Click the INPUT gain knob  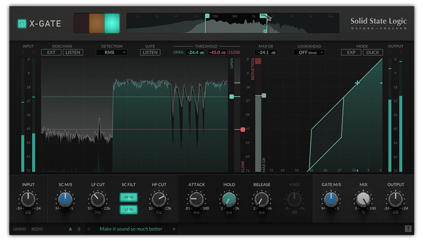pyautogui.click(x=28, y=199)
